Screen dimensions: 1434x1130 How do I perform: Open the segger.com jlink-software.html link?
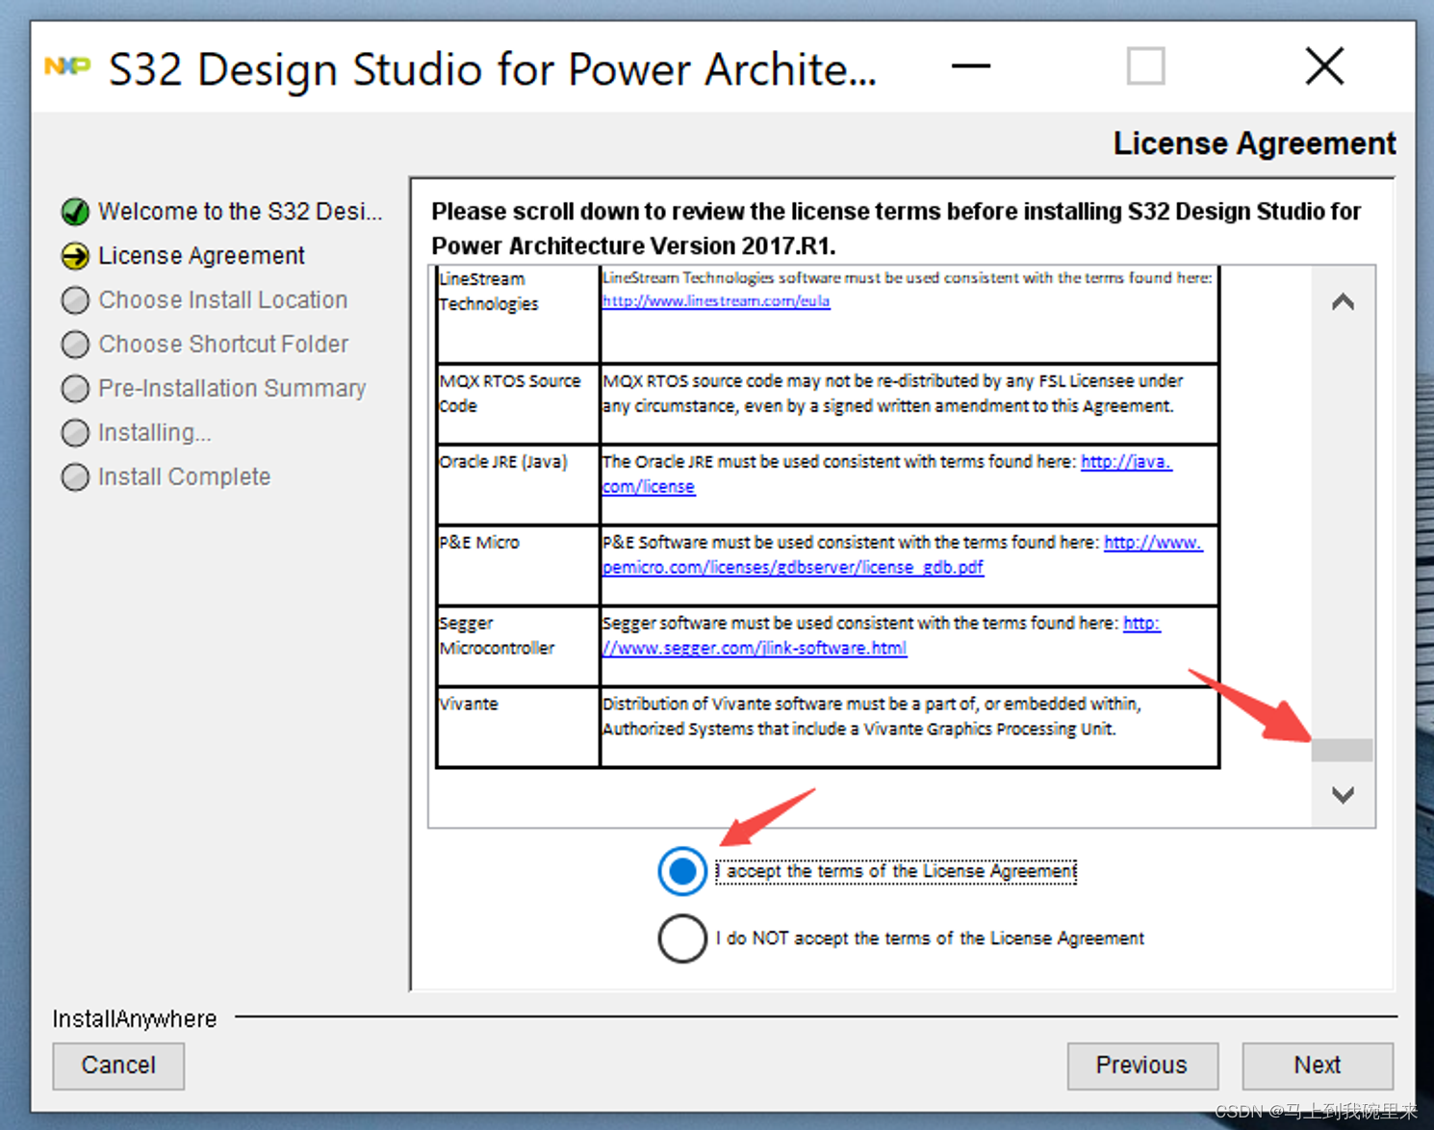(x=881, y=636)
